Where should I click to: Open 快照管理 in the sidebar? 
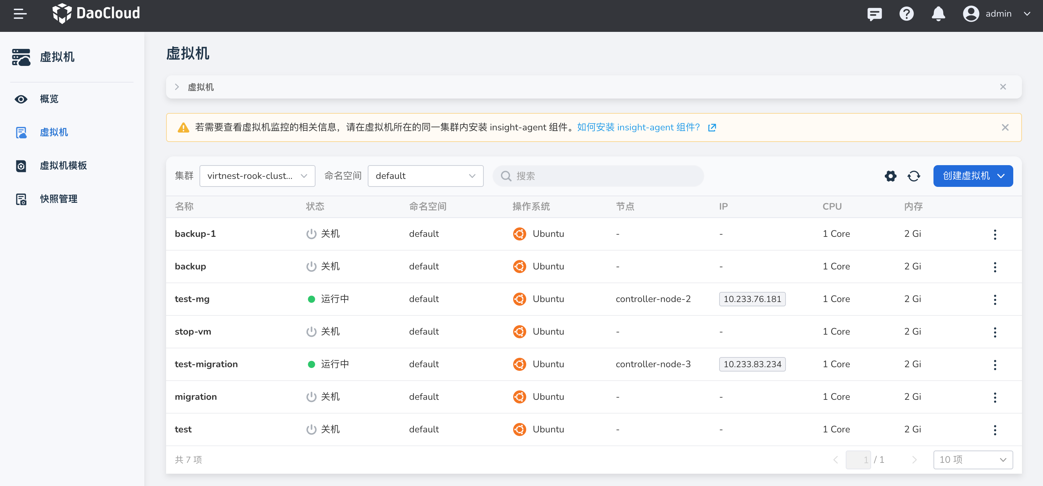pyautogui.click(x=58, y=199)
